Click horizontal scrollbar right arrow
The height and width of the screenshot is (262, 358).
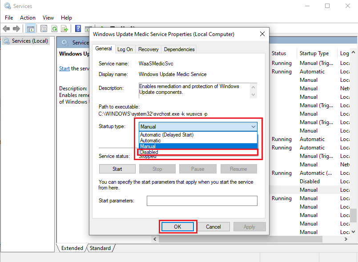[346, 239]
